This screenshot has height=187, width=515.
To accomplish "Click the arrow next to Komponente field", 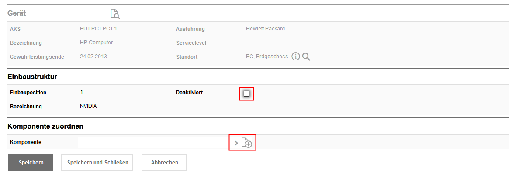I will pos(236,143).
